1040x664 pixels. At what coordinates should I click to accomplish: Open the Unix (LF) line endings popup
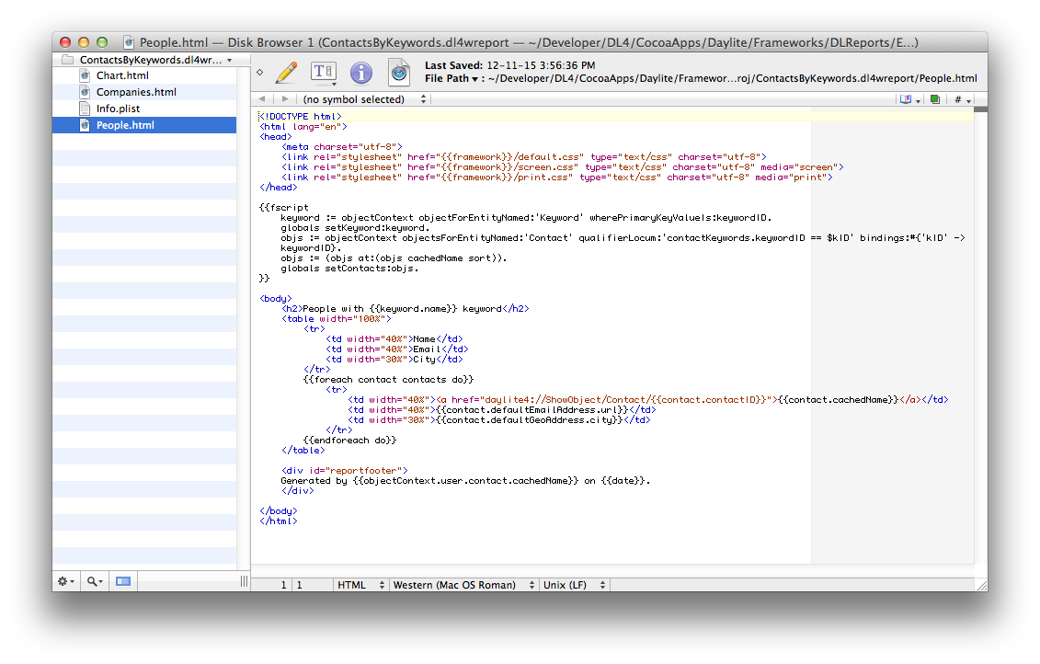[575, 585]
